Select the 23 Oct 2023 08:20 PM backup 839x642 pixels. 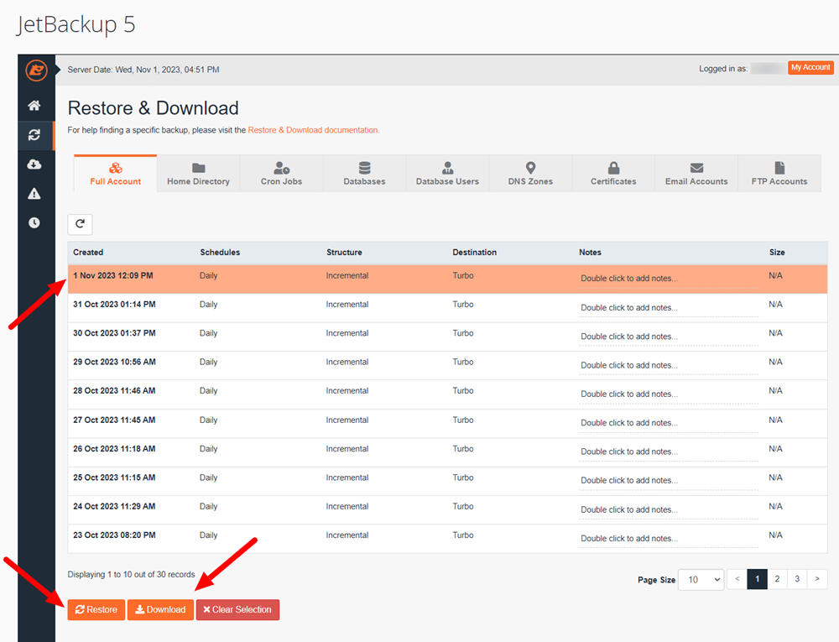coord(447,539)
